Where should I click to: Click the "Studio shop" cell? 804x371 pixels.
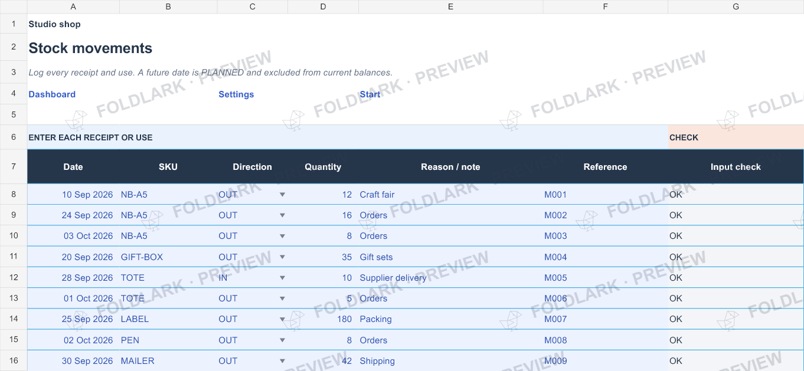54,24
